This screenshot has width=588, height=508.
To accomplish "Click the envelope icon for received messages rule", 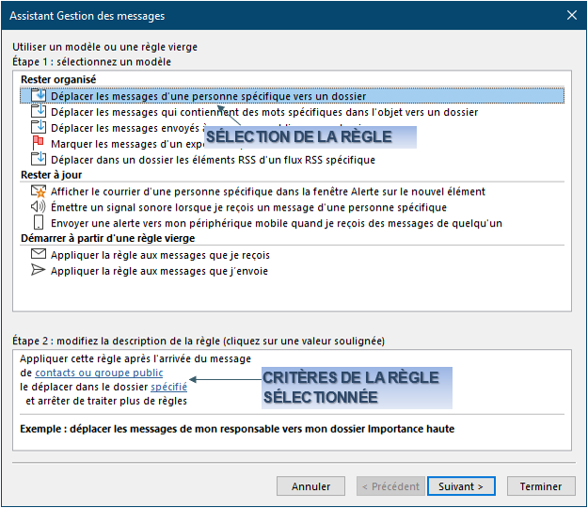I will tap(39, 255).
